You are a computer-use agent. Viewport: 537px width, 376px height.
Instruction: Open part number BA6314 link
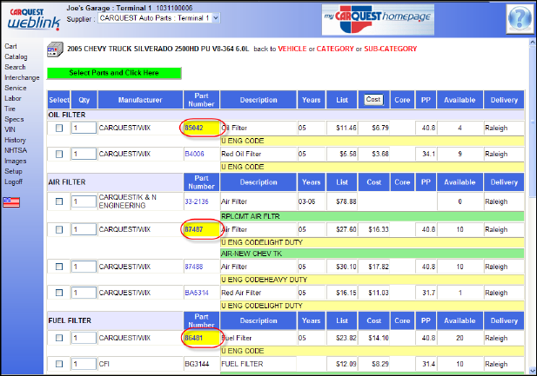click(197, 293)
